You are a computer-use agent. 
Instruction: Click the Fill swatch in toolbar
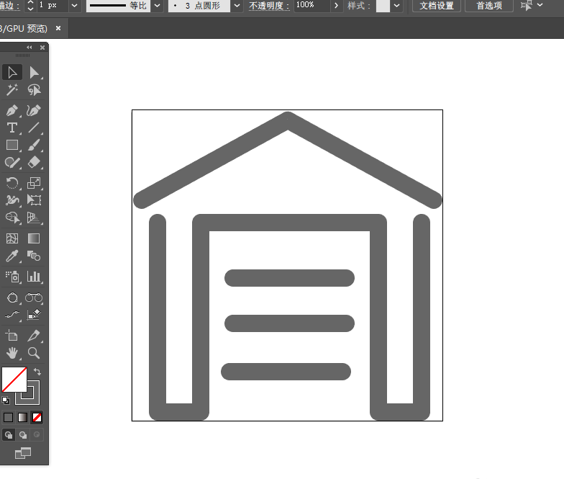[14, 380]
